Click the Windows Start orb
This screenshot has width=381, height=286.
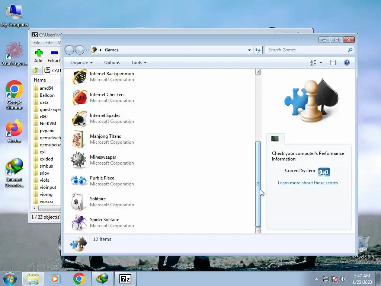[x=10, y=279]
